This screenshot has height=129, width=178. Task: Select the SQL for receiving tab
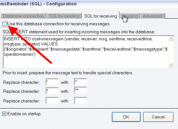(x=101, y=16)
